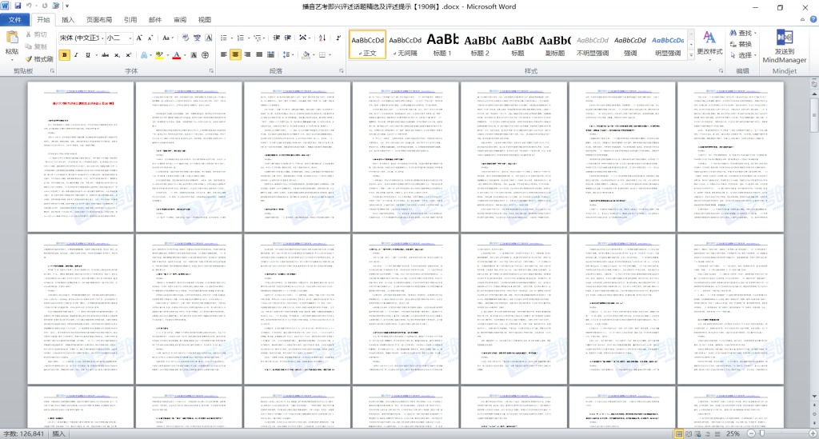819x439 pixels.
Task: Switch to the 插入 (Insert) ribbon tab
Action: pyautogui.click(x=70, y=19)
